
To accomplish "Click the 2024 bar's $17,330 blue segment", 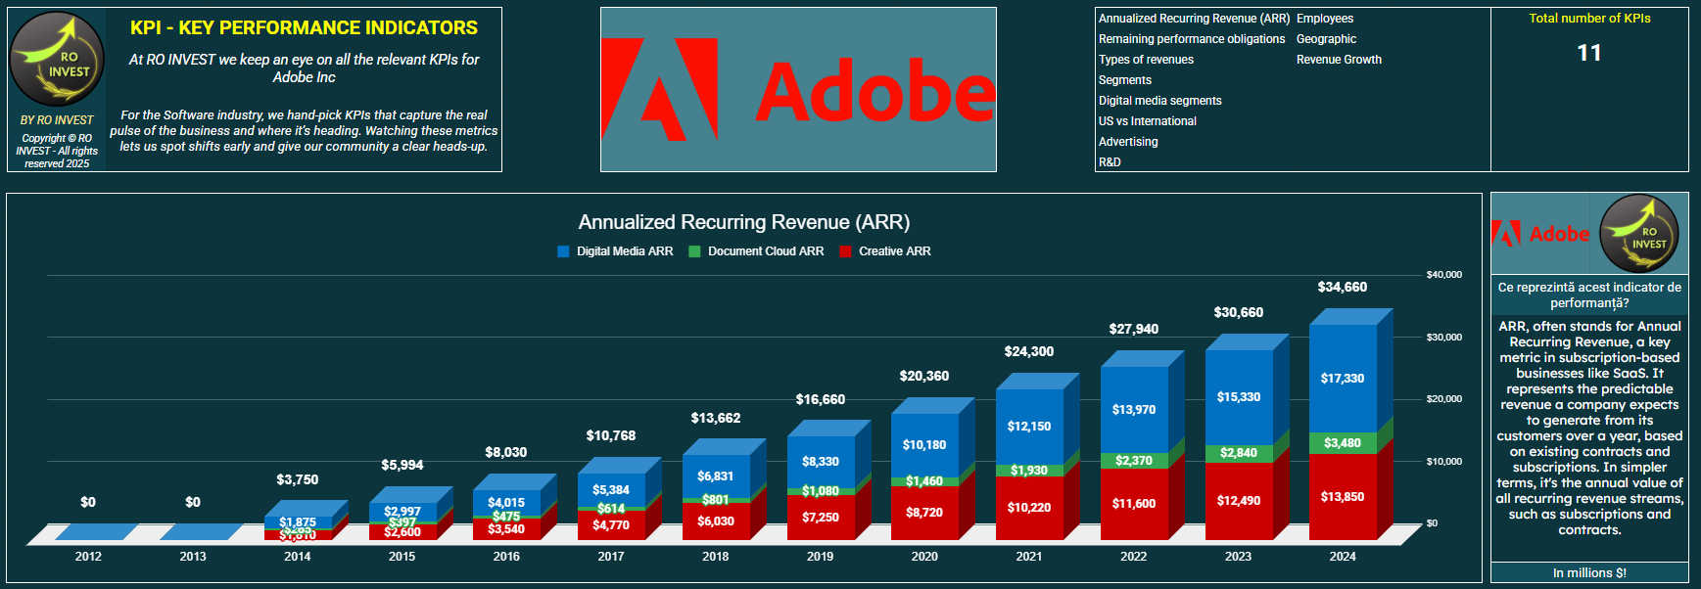I will point(1342,379).
